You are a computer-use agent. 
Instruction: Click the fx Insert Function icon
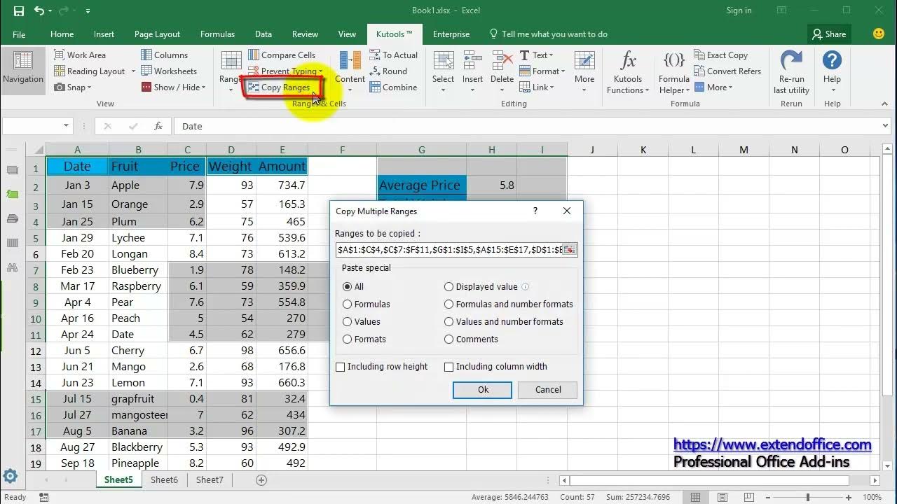(x=158, y=126)
